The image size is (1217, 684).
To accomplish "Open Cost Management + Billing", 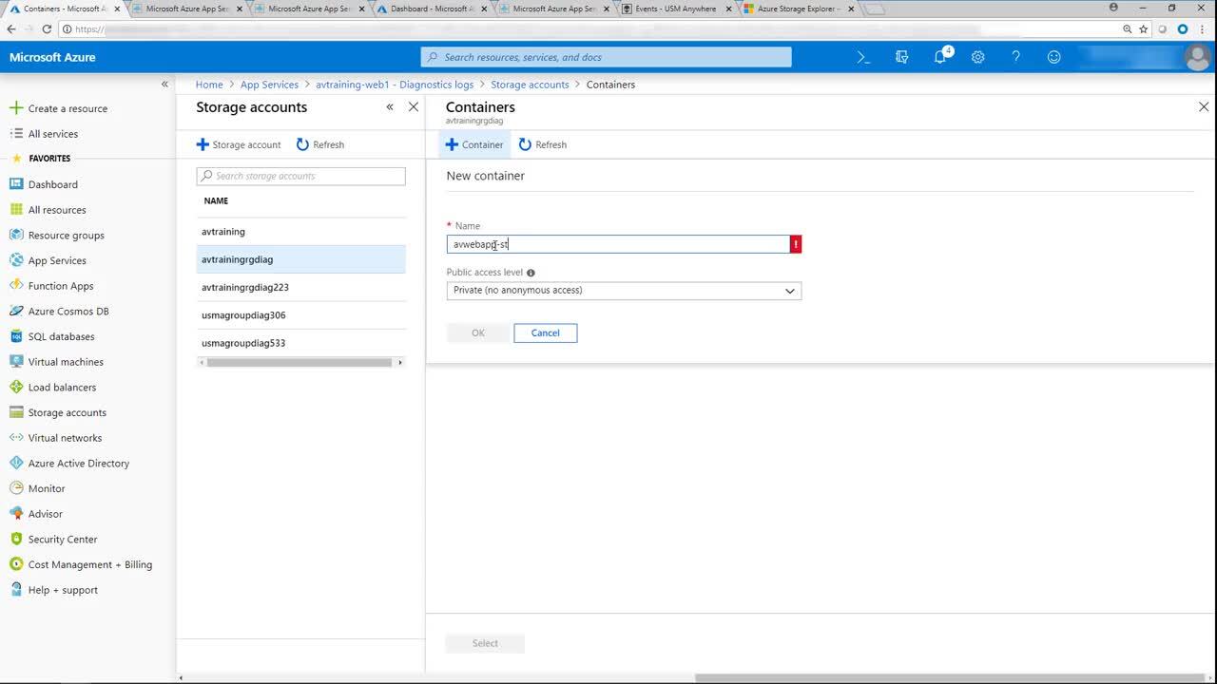I will click(x=89, y=564).
